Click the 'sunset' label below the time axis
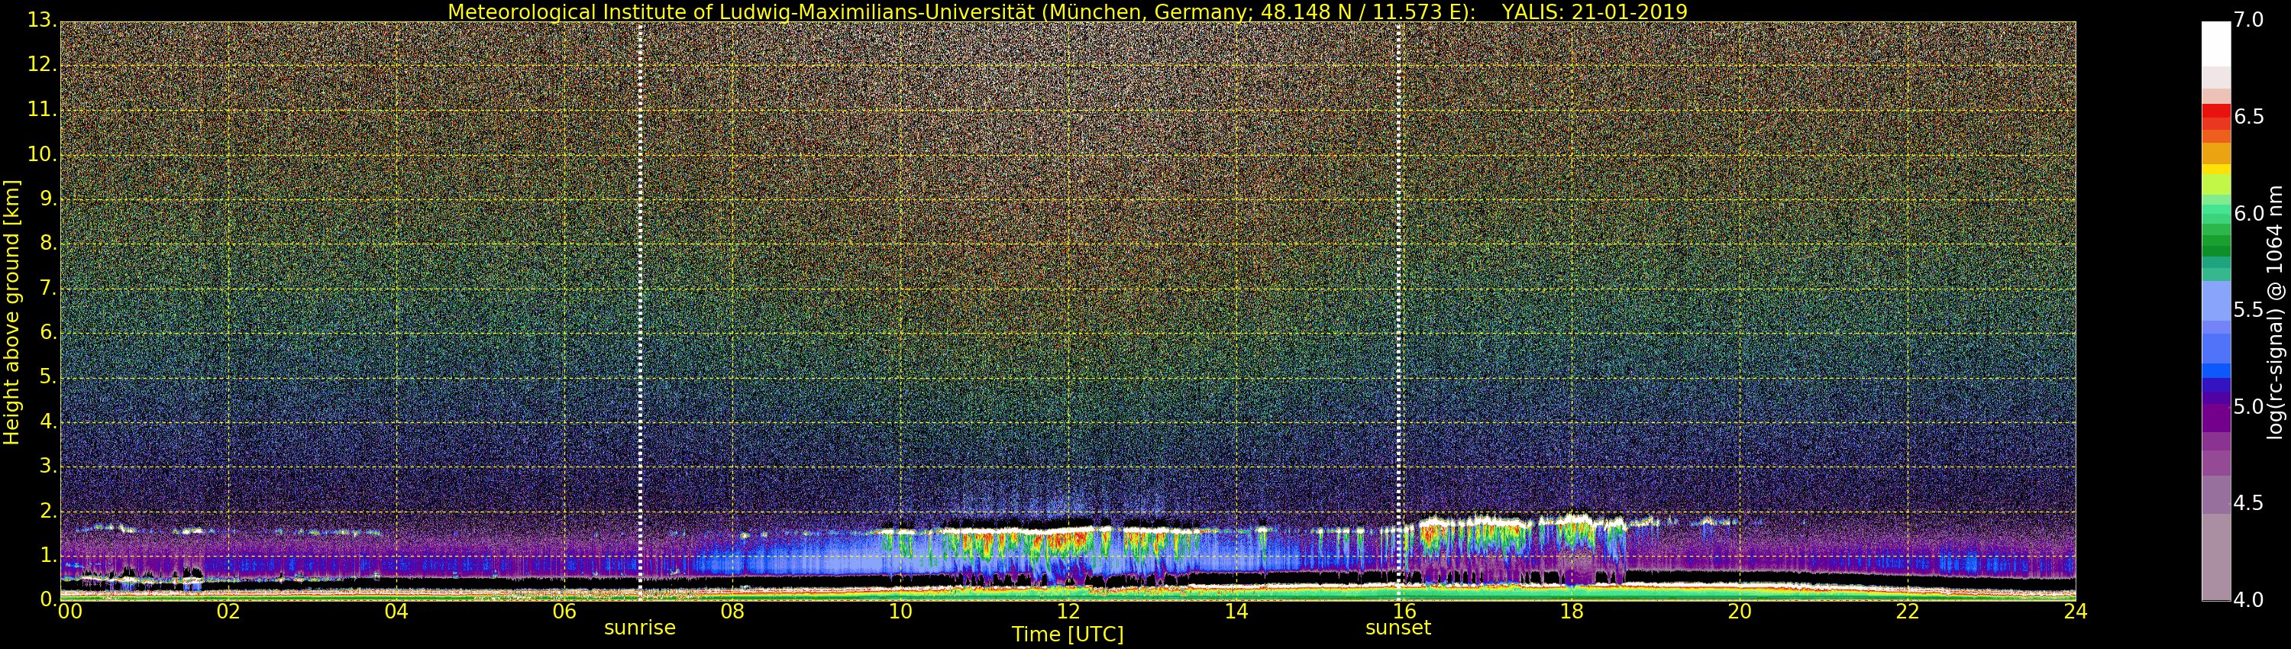 (1398, 628)
